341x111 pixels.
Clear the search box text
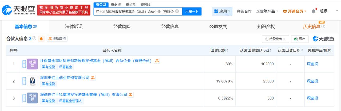[177, 11]
